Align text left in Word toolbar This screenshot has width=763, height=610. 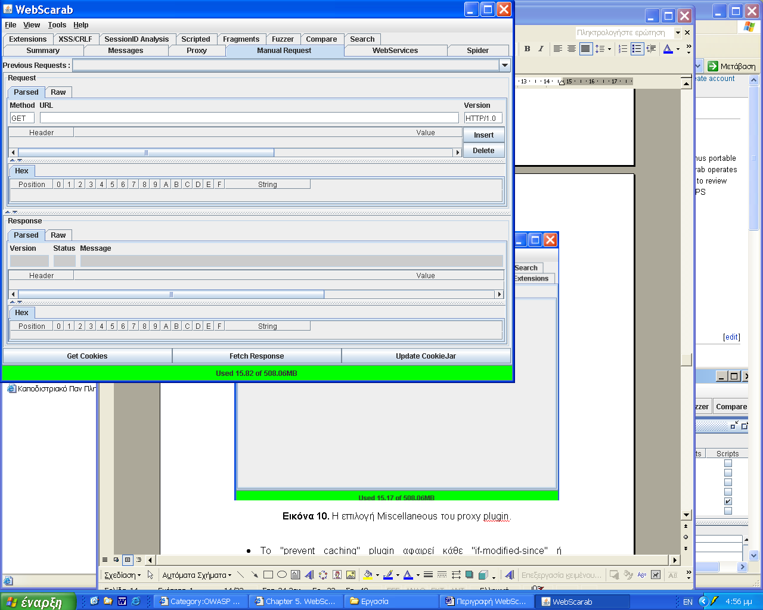coord(558,49)
